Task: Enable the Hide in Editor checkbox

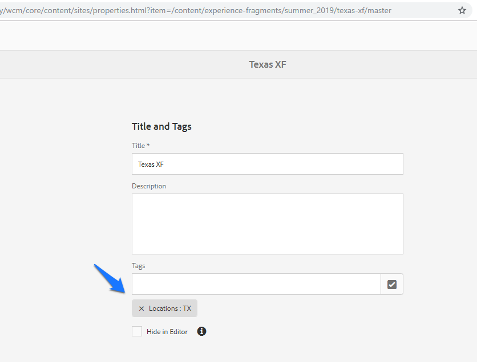Action: (137, 331)
